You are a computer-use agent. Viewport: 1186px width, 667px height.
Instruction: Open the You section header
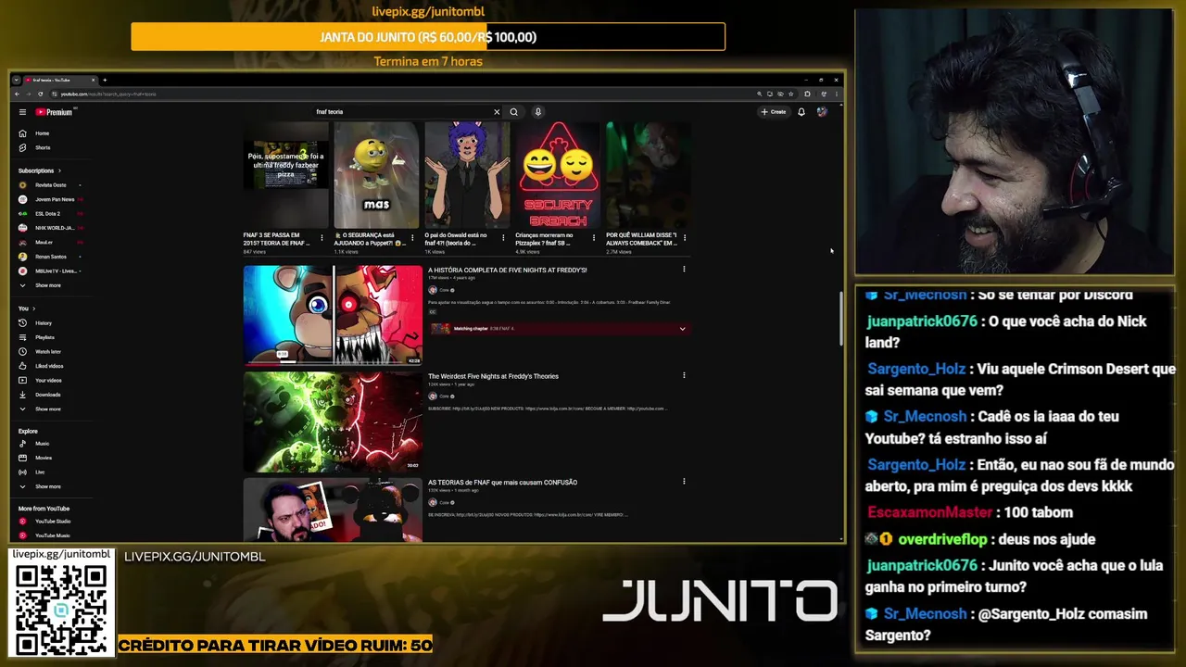point(26,308)
